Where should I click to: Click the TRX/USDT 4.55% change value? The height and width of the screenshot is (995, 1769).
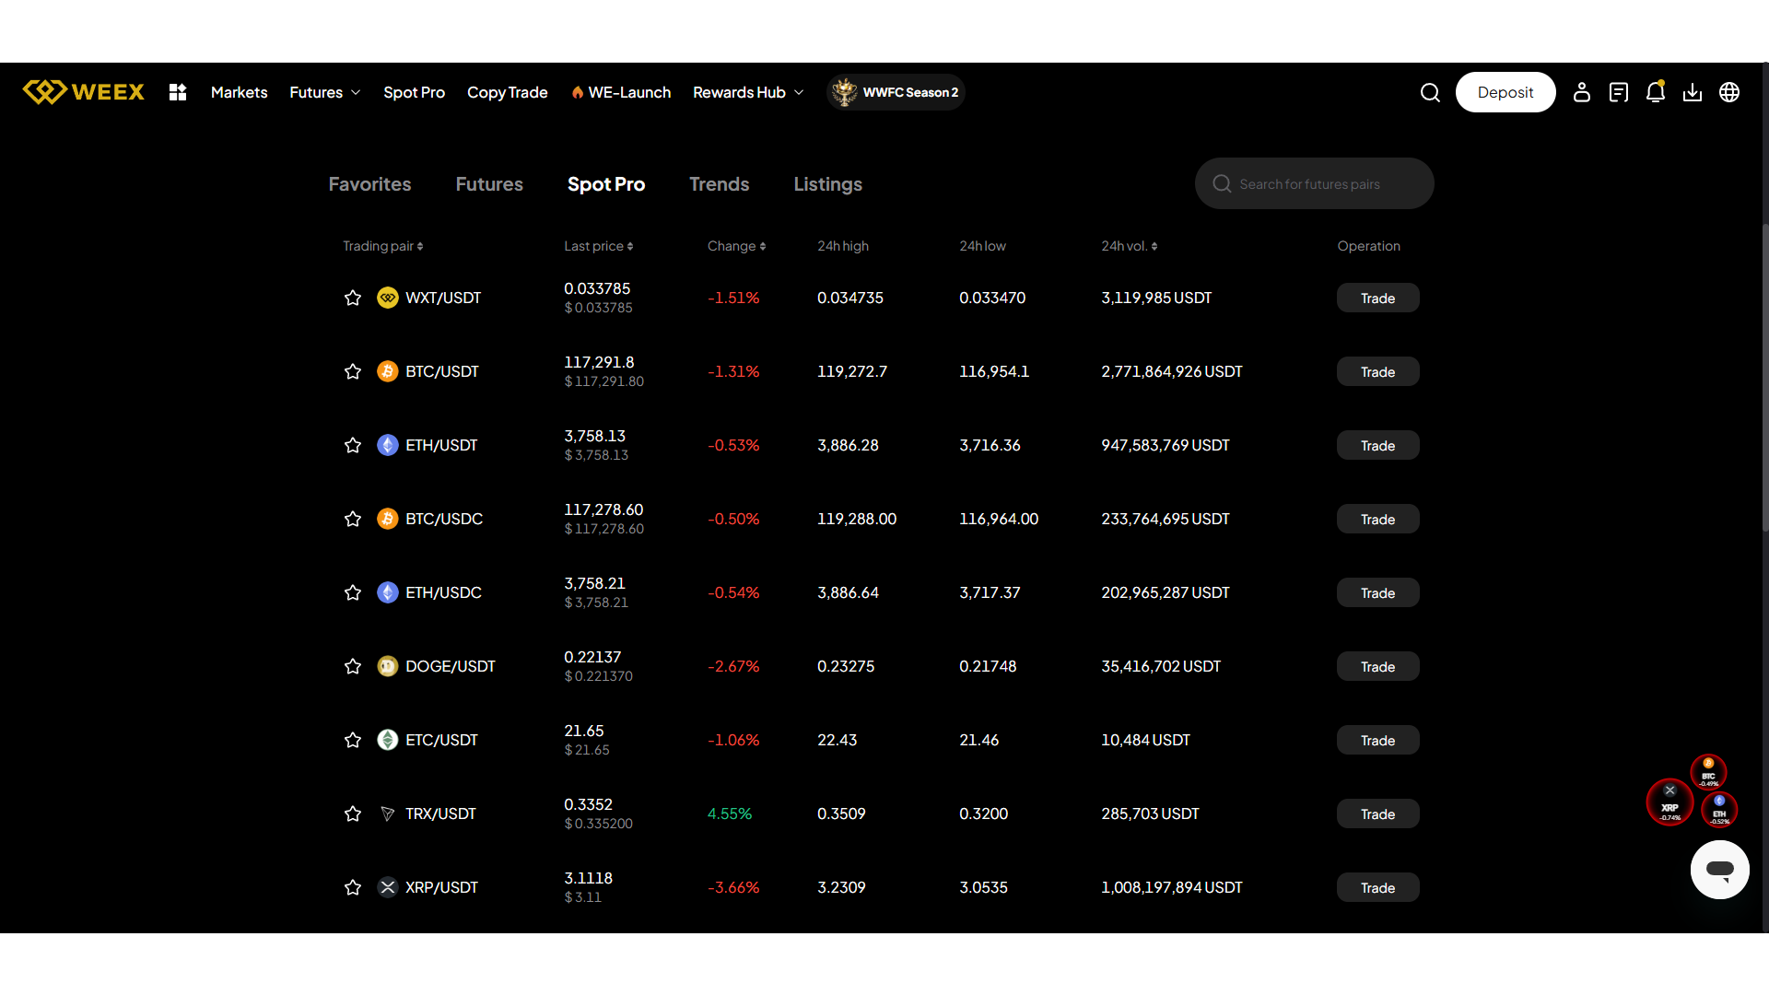(730, 814)
